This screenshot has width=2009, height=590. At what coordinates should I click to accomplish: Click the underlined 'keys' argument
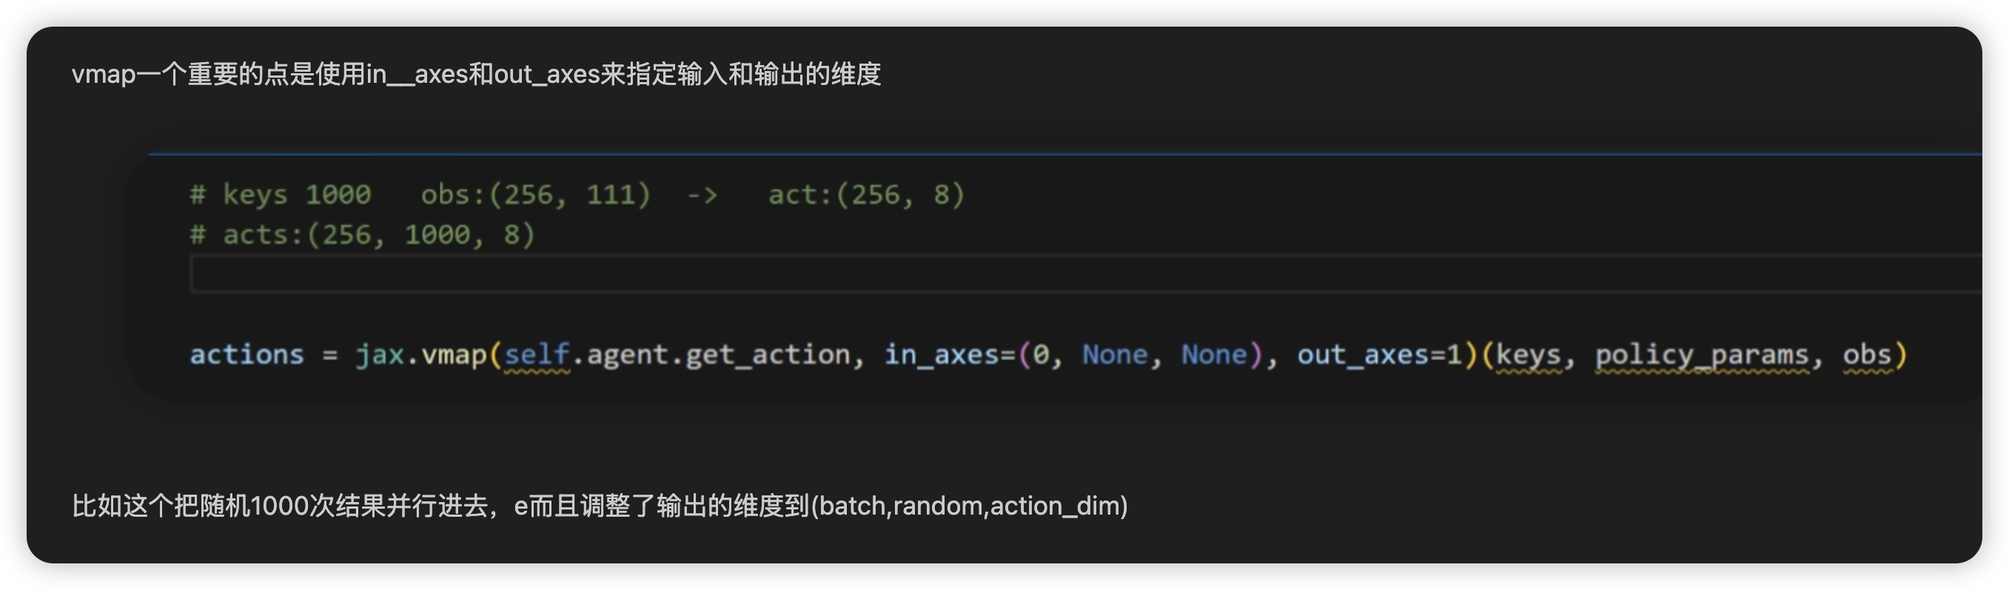pyautogui.click(x=1528, y=356)
